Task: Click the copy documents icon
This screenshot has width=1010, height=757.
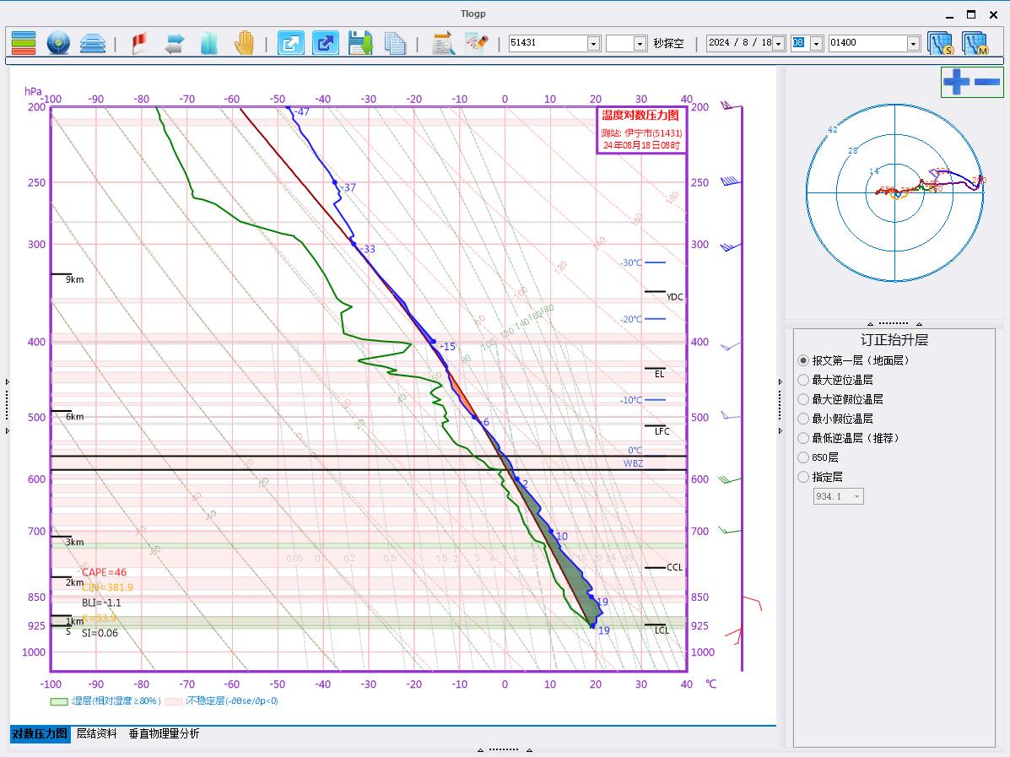Action: tap(395, 43)
